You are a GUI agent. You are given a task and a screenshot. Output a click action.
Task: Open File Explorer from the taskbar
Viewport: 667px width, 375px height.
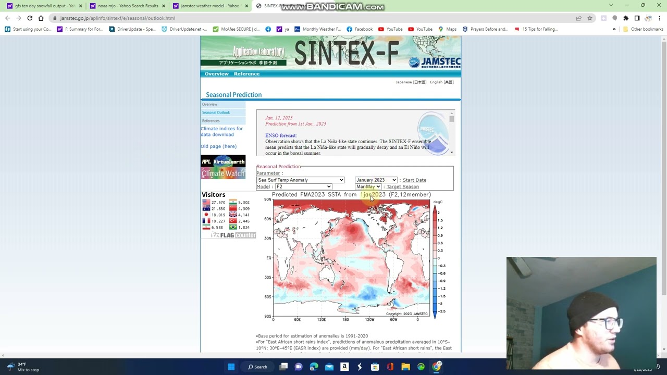point(405,367)
